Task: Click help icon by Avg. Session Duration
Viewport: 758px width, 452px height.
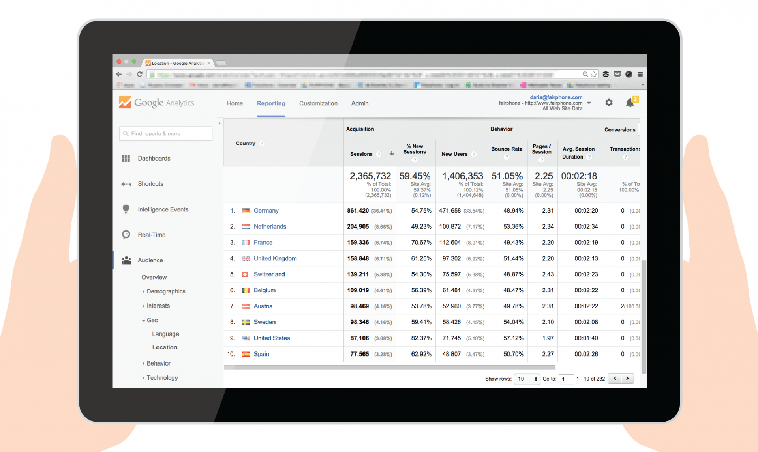Action: coord(589,157)
